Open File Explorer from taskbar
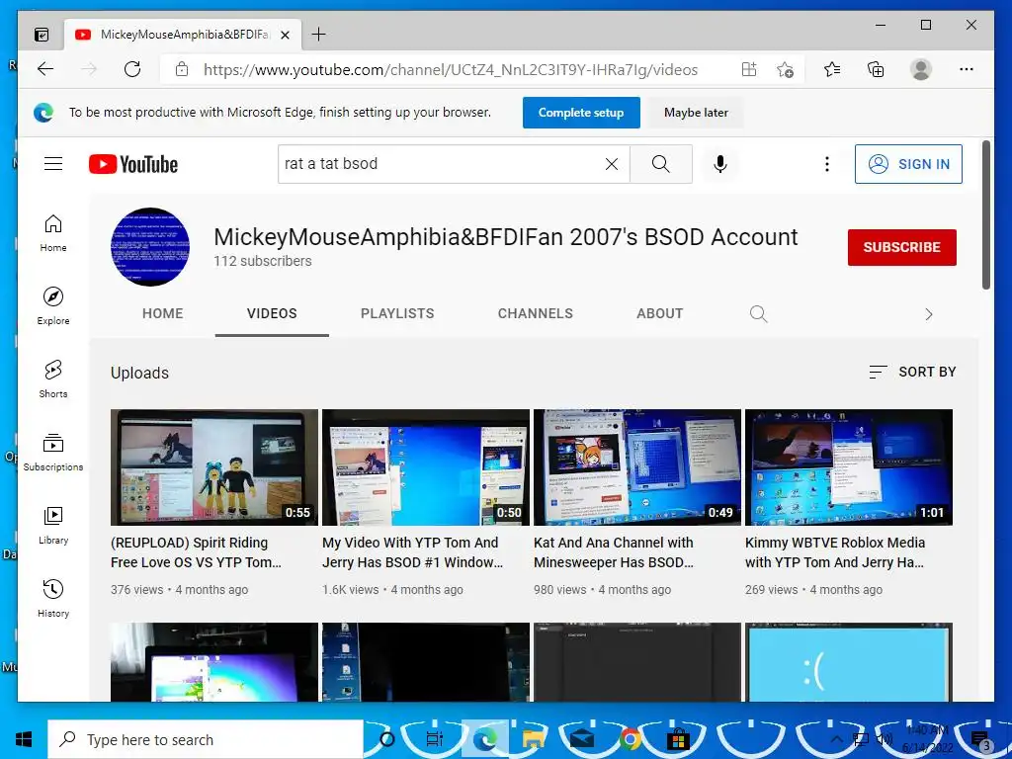Viewport: 1012px width, 759px height. click(534, 739)
